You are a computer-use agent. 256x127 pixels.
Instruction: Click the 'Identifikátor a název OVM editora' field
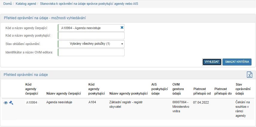click(x=91, y=52)
